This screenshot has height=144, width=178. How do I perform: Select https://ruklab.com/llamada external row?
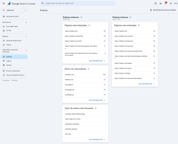85,36
